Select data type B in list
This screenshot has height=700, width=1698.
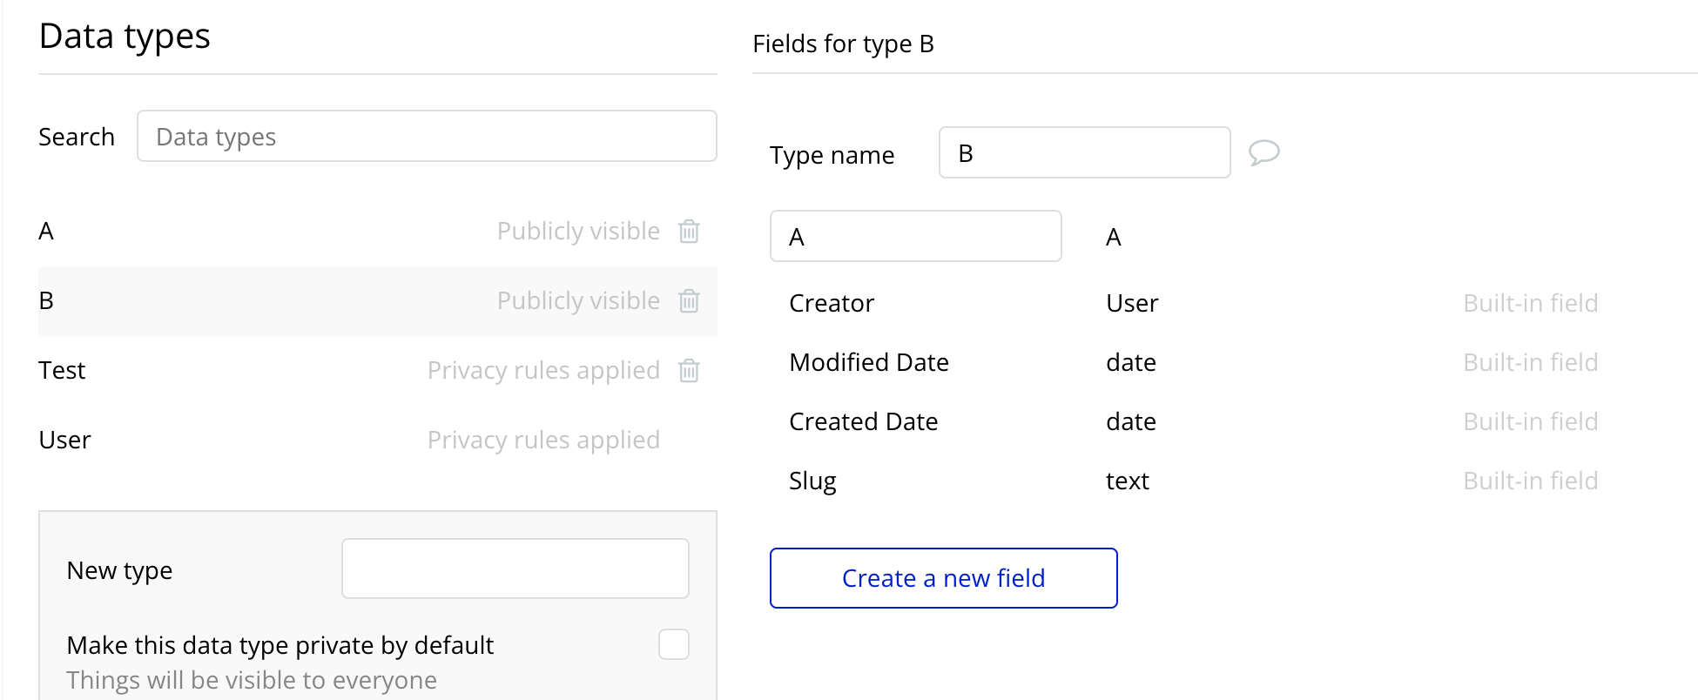(47, 301)
